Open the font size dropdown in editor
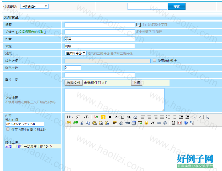 (86, 117)
